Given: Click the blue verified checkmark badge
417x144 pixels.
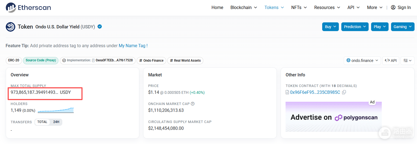Looking at the screenshot, I should click(x=100, y=26).
